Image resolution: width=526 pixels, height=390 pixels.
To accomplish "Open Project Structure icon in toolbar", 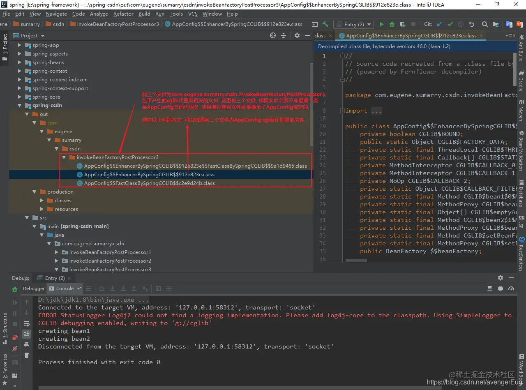I will 496,24.
